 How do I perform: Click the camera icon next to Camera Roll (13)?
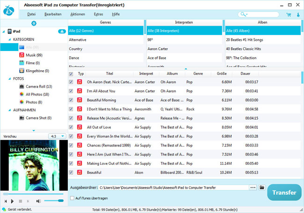(x=22, y=86)
